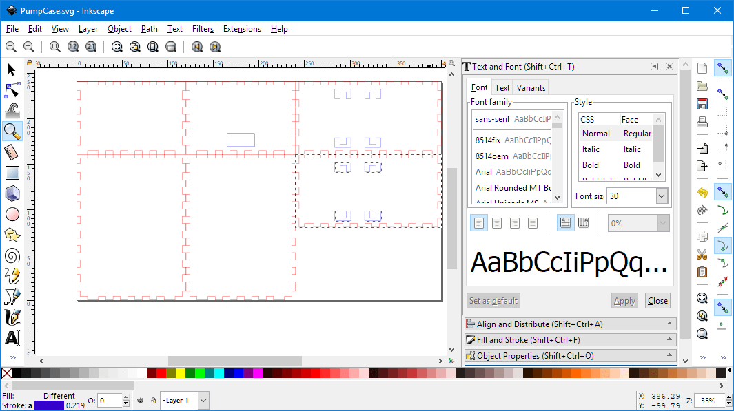Toggle horizontal text layout
The height and width of the screenshot is (411, 734).
pyautogui.click(x=565, y=223)
